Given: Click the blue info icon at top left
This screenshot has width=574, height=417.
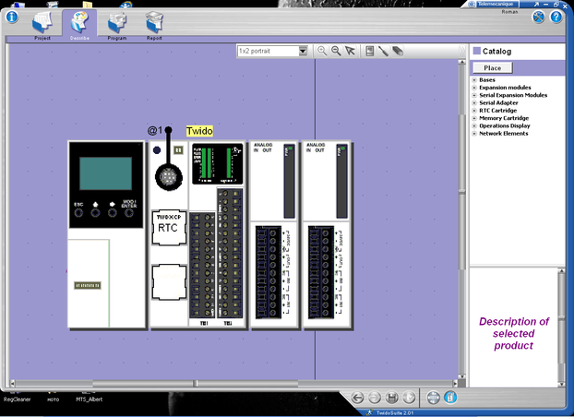Looking at the screenshot, I should (12, 17).
